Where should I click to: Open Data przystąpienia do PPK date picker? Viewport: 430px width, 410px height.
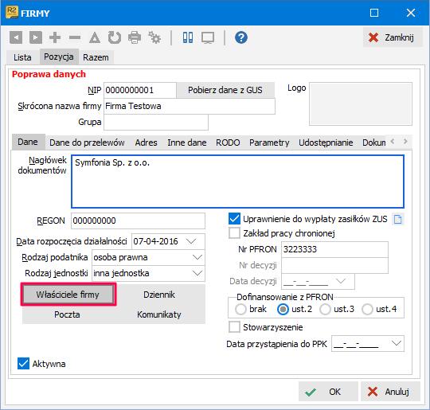pyautogui.click(x=397, y=343)
